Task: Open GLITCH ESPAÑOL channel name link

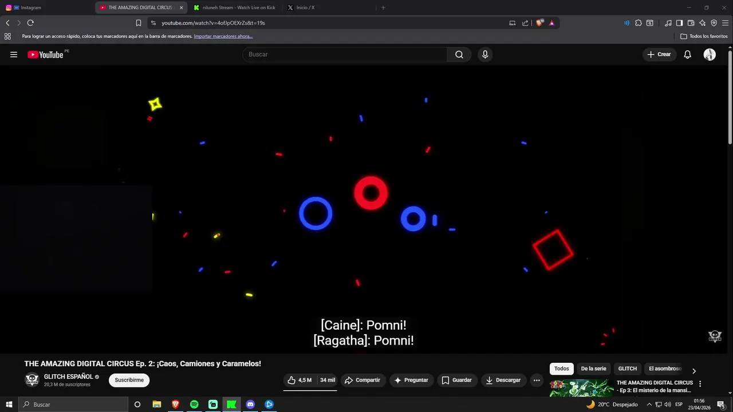Action: 68,377
